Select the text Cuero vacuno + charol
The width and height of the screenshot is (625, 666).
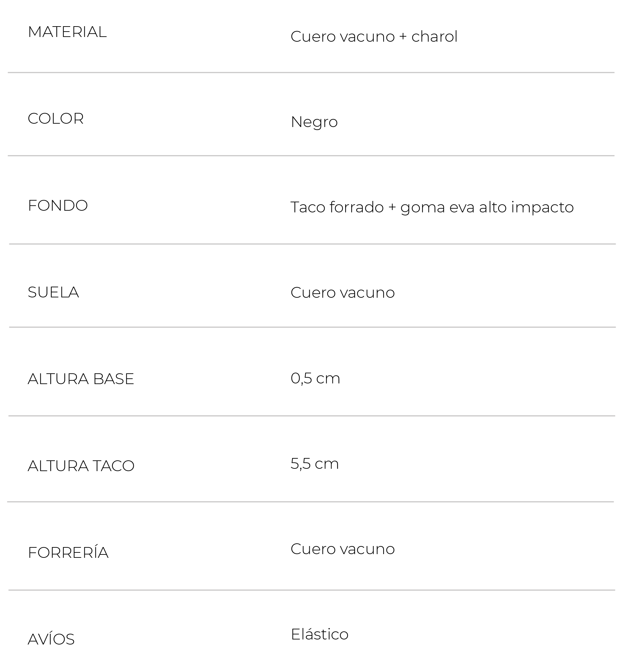click(374, 37)
